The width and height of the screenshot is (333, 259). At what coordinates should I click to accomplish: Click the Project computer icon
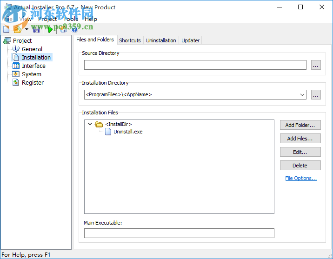tap(7, 40)
